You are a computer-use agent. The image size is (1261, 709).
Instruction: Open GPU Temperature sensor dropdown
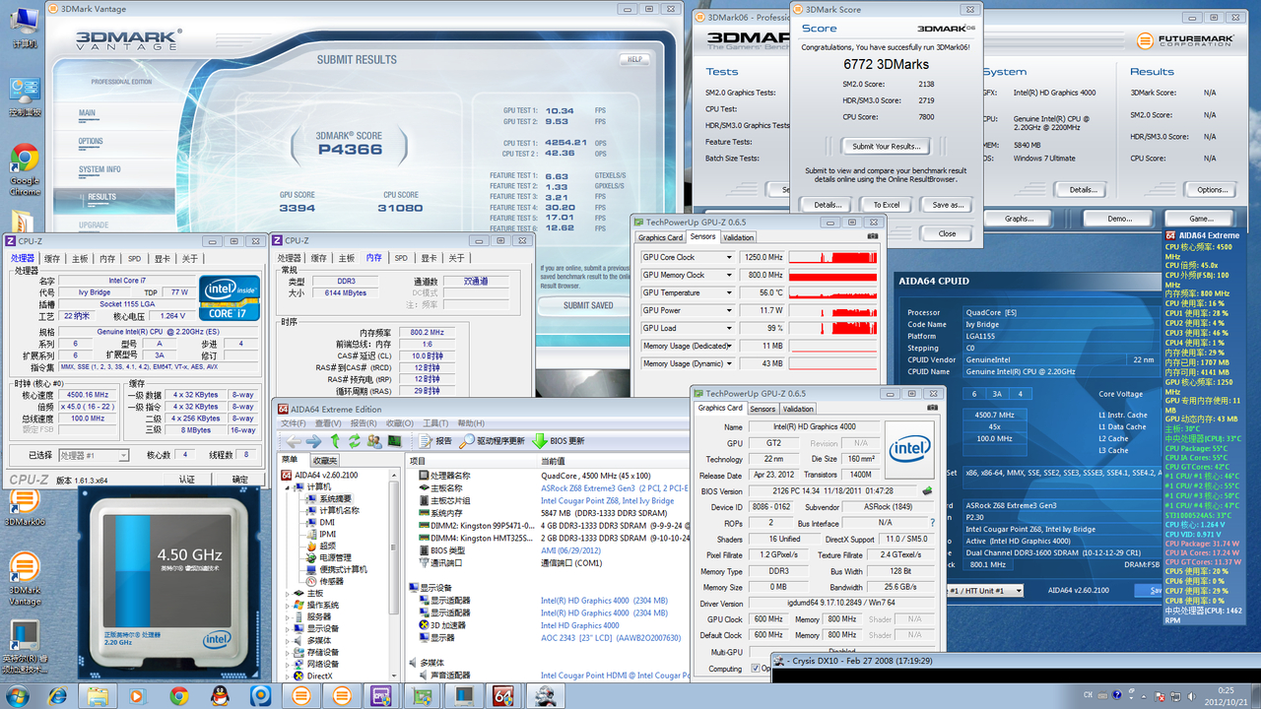tap(729, 293)
